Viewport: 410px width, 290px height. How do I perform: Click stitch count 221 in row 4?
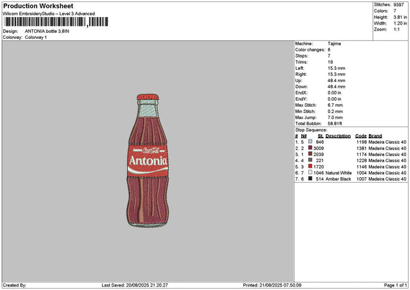[320, 161]
